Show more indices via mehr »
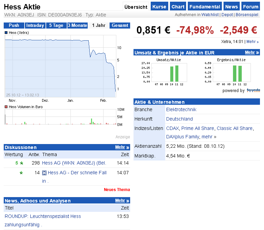The image size is (264, 230). click(x=209, y=137)
